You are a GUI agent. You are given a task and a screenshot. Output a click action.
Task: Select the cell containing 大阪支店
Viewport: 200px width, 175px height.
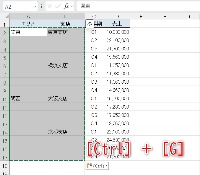point(66,98)
